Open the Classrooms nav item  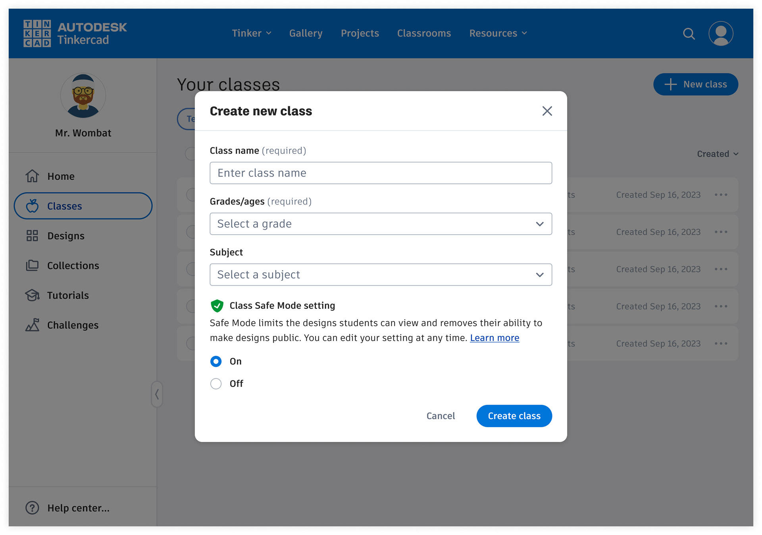pos(423,33)
